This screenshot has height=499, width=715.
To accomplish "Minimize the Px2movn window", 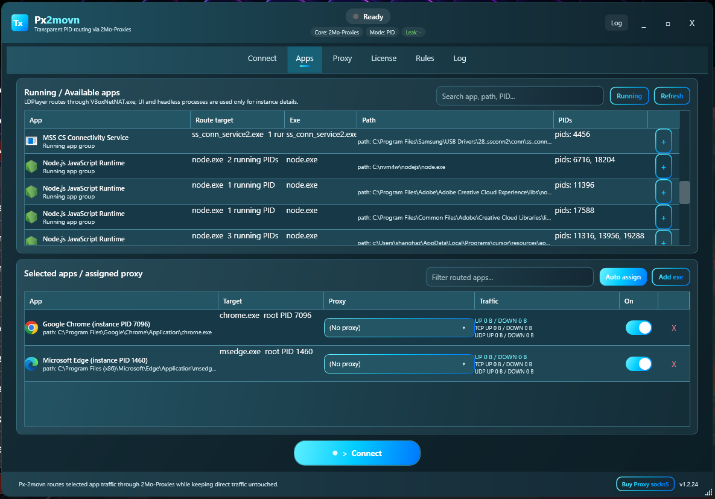I will pos(643,24).
